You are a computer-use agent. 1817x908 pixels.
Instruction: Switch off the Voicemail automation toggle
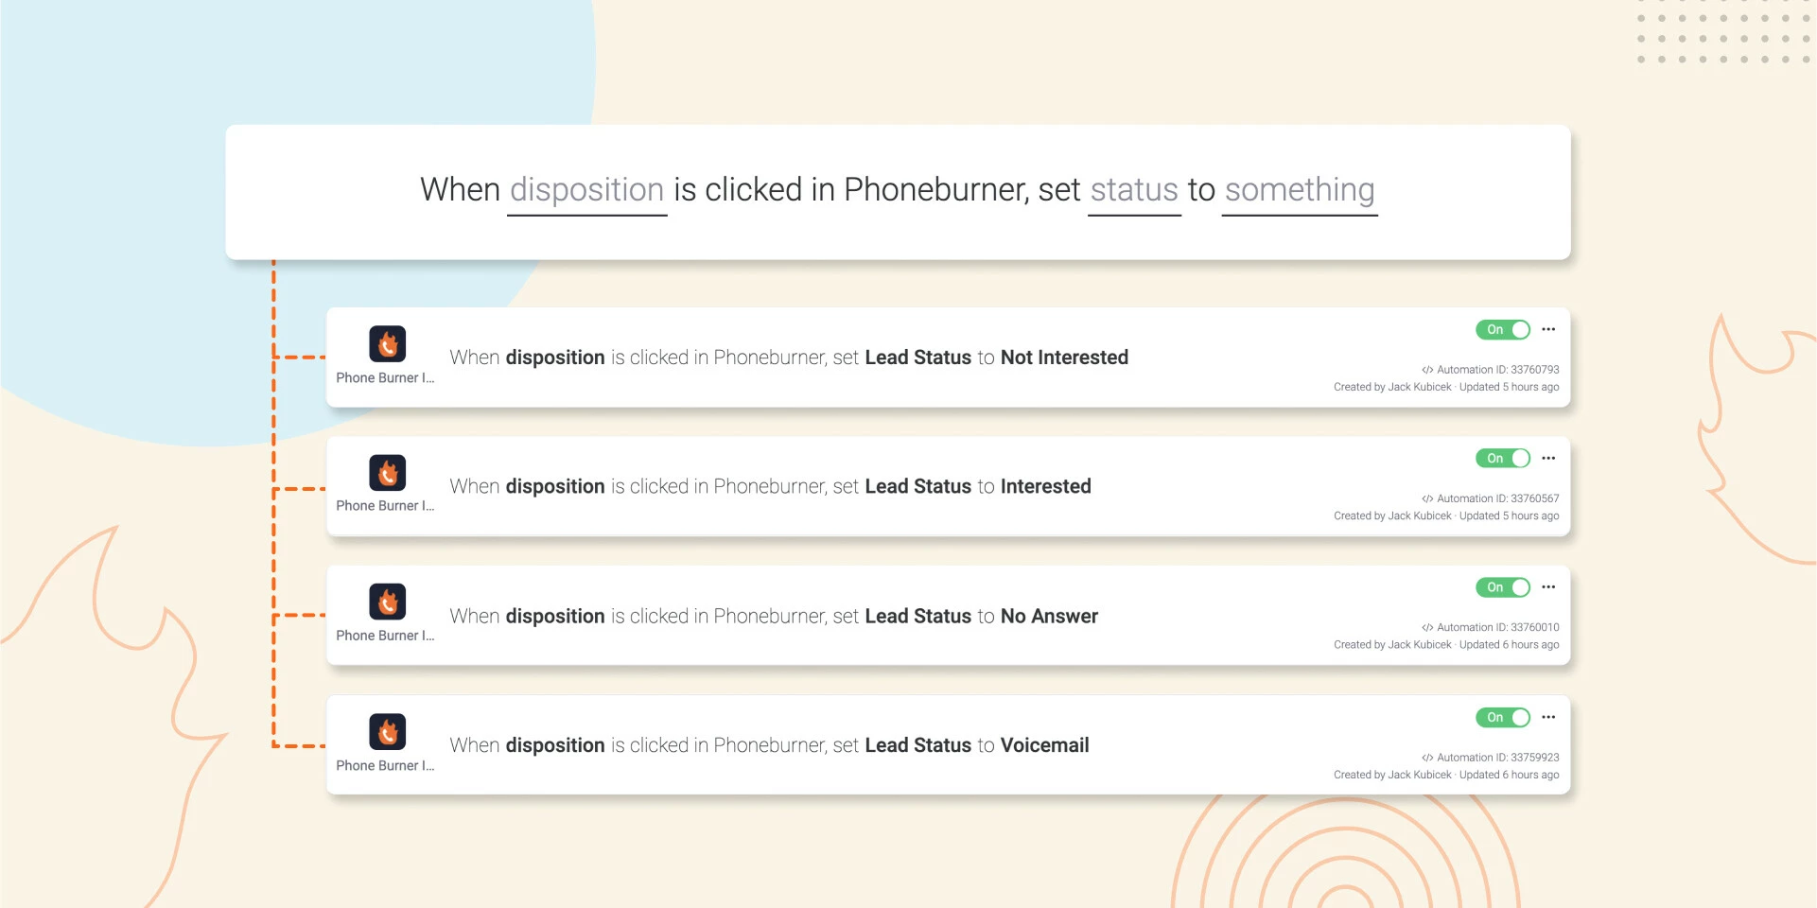point(1503,717)
